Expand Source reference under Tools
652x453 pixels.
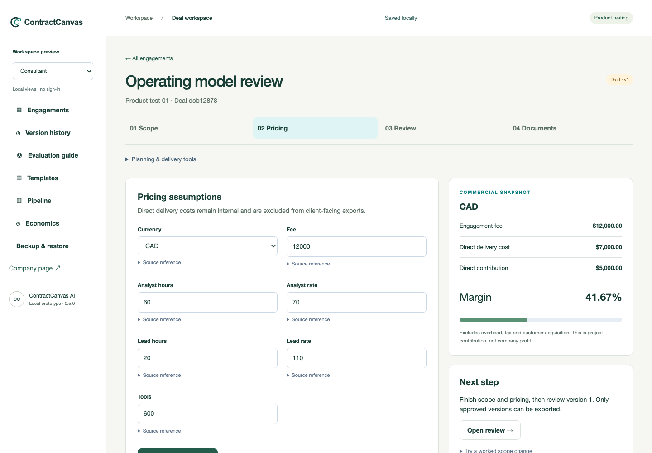(159, 431)
